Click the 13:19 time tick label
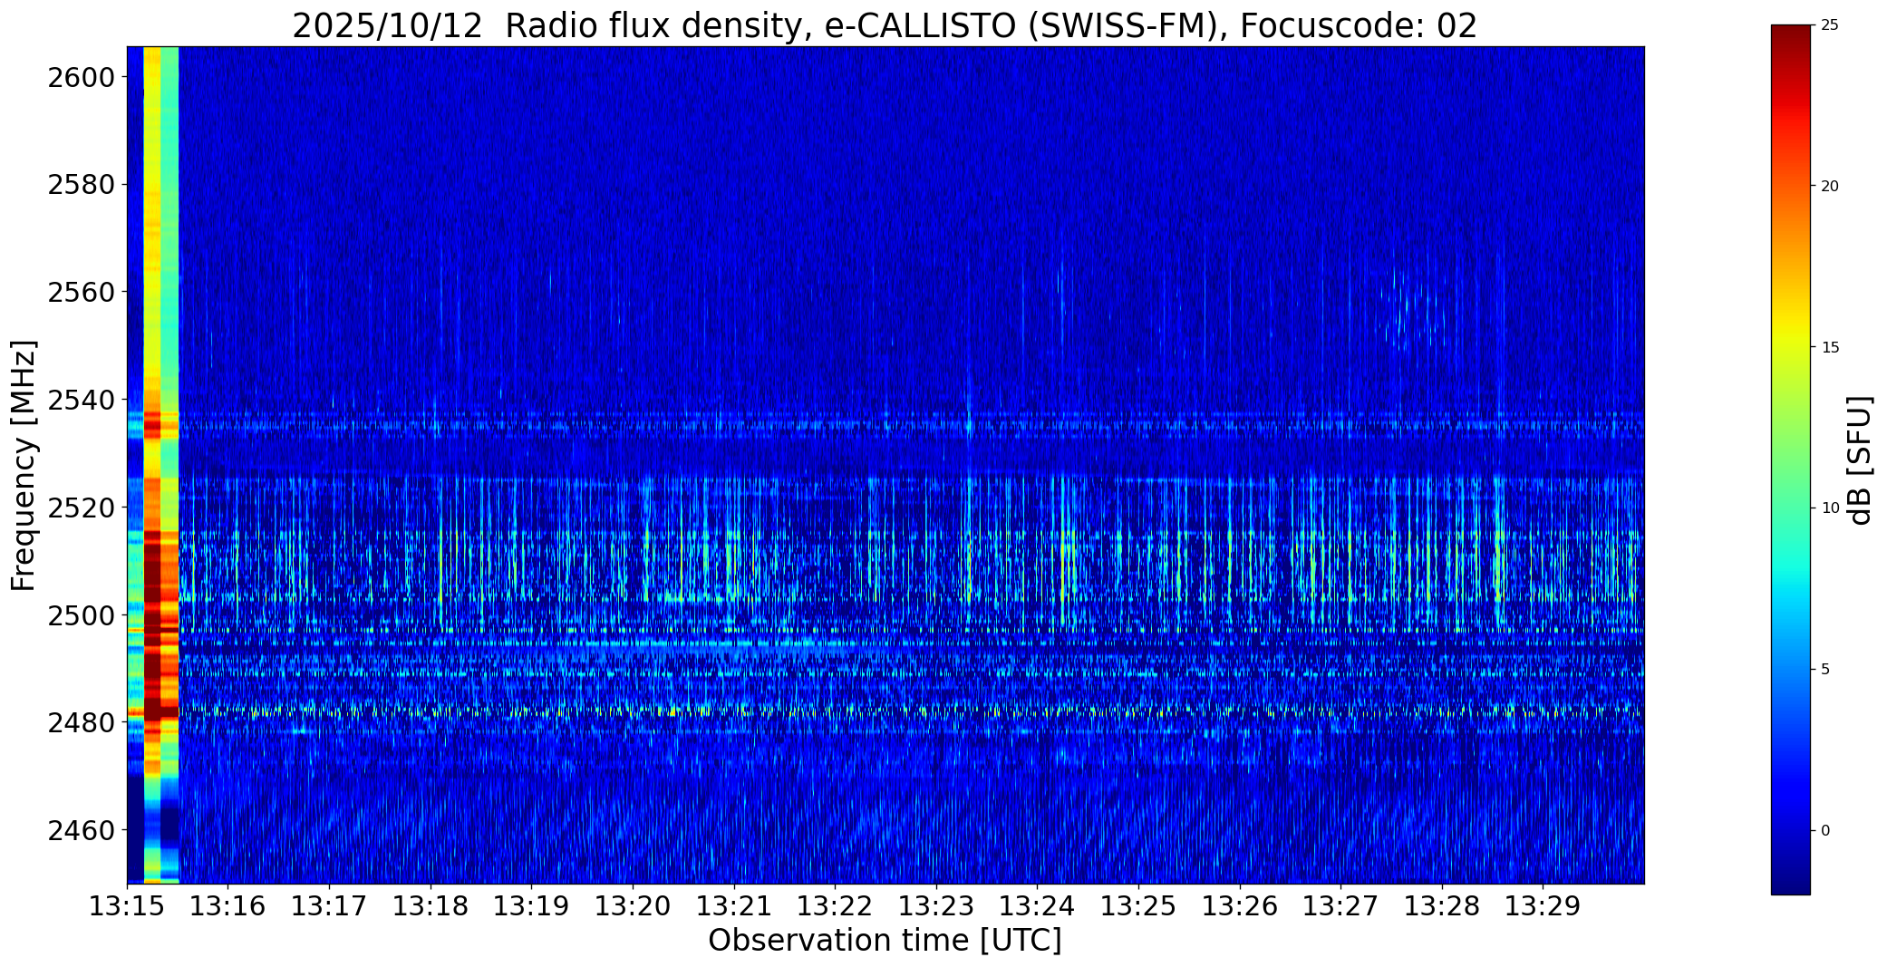This screenshot has height=967, width=1887. click(532, 906)
